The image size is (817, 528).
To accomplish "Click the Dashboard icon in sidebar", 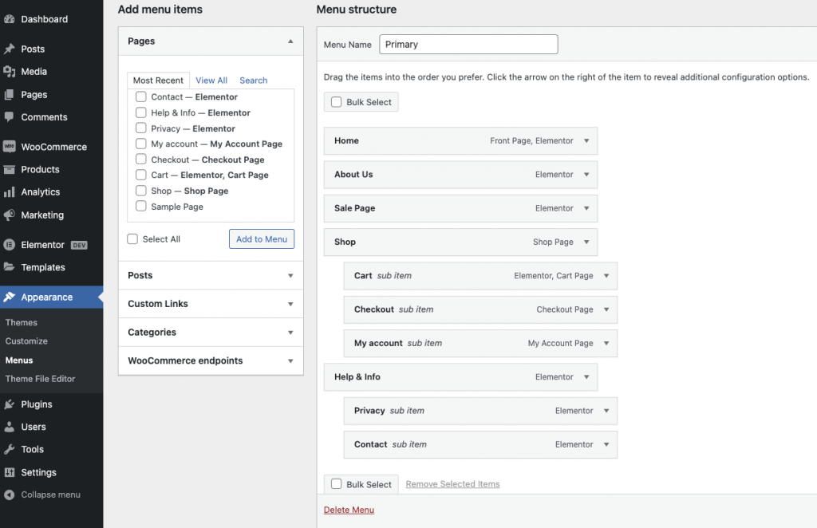I will pos(10,19).
